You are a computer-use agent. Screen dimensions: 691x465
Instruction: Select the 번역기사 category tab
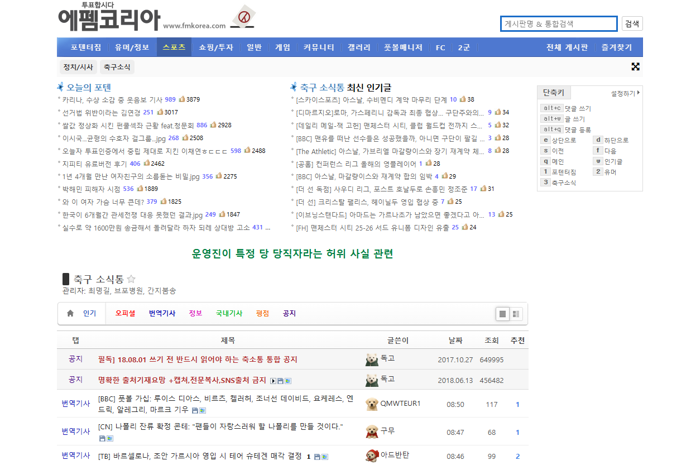tap(162, 313)
